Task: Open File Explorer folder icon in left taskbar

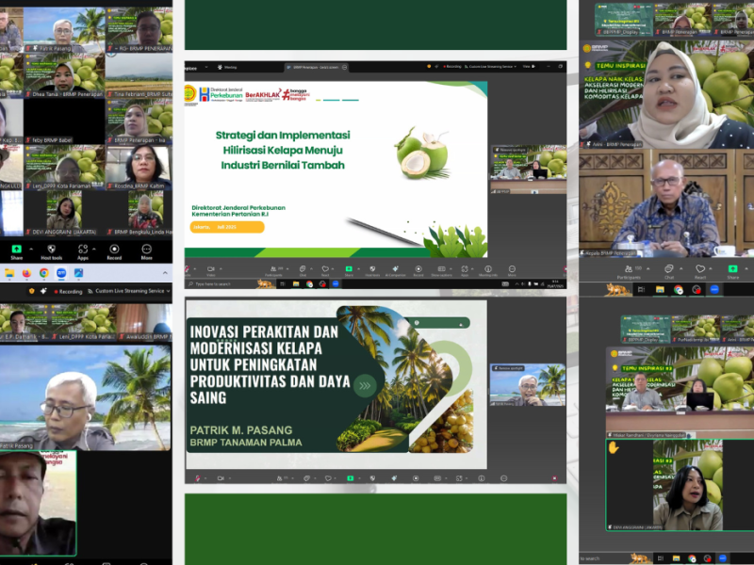Action: (x=9, y=273)
